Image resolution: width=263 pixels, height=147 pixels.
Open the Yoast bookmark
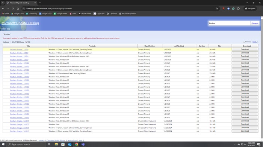[x=73, y=13]
